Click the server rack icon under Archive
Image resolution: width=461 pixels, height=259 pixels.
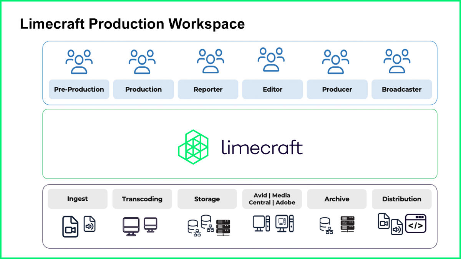tap(348, 224)
